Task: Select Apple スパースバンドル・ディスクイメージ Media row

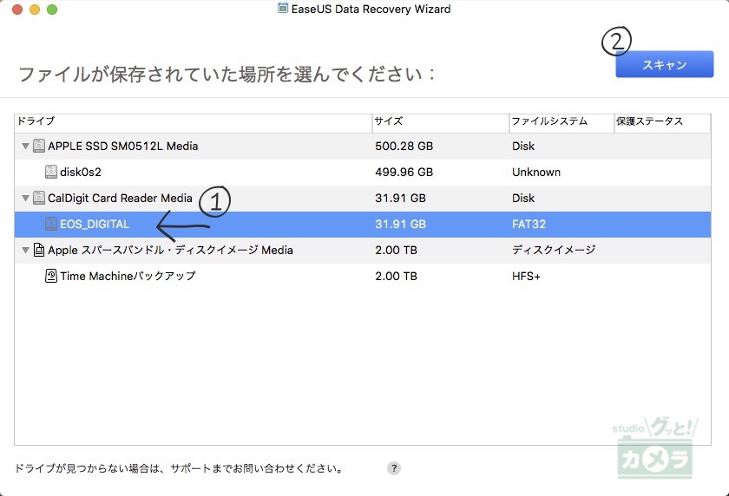Action: click(363, 251)
